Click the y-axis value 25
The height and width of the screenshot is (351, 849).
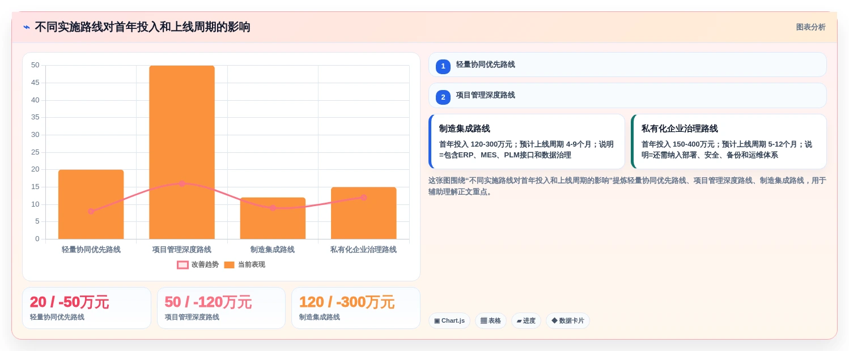35,152
